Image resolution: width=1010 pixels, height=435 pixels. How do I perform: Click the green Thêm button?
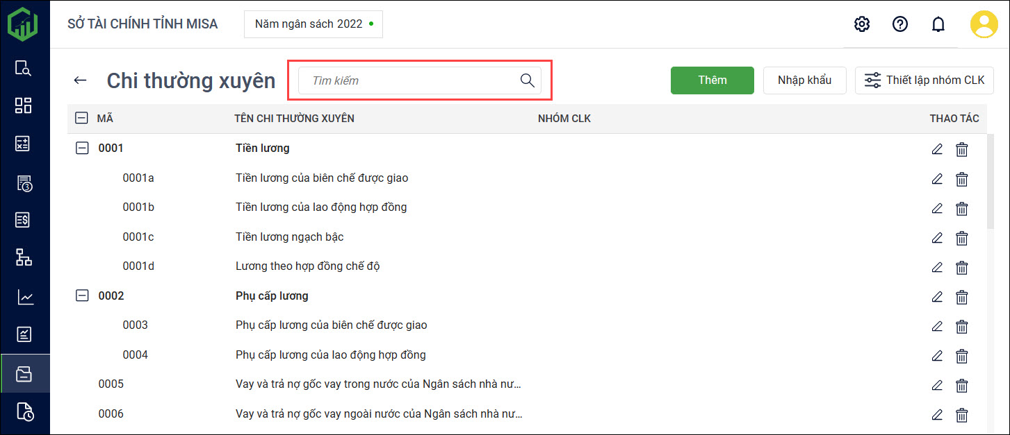click(x=712, y=80)
